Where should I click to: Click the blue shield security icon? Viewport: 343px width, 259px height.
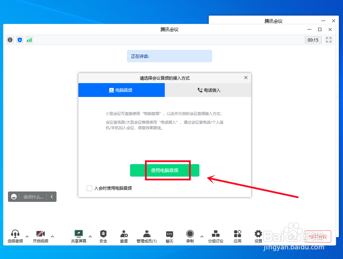click(20, 40)
